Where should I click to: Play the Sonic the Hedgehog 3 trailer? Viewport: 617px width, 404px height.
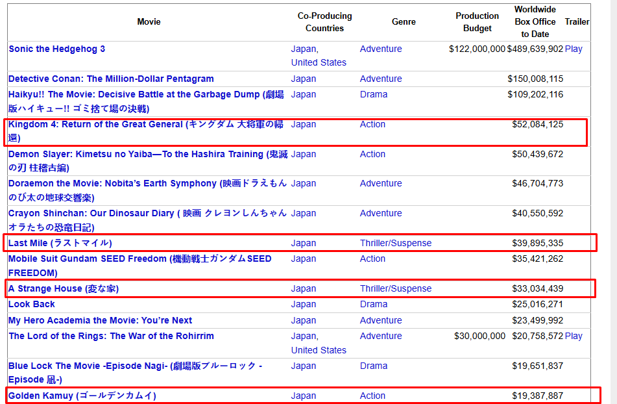coord(574,49)
